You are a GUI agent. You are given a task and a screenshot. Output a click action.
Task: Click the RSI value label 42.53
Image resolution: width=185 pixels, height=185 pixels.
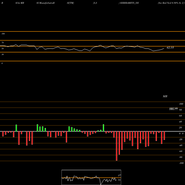tap(170, 47)
